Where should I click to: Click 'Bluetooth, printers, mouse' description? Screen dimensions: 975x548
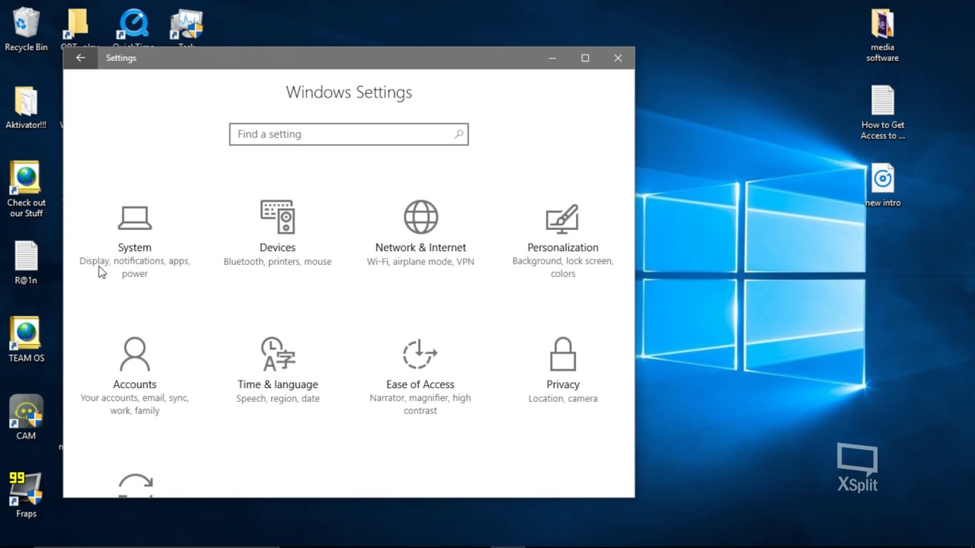click(277, 262)
